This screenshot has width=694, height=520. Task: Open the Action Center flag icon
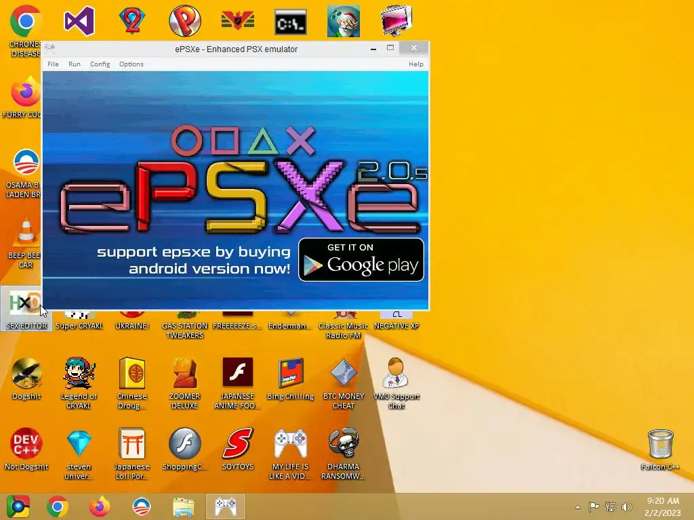594,506
